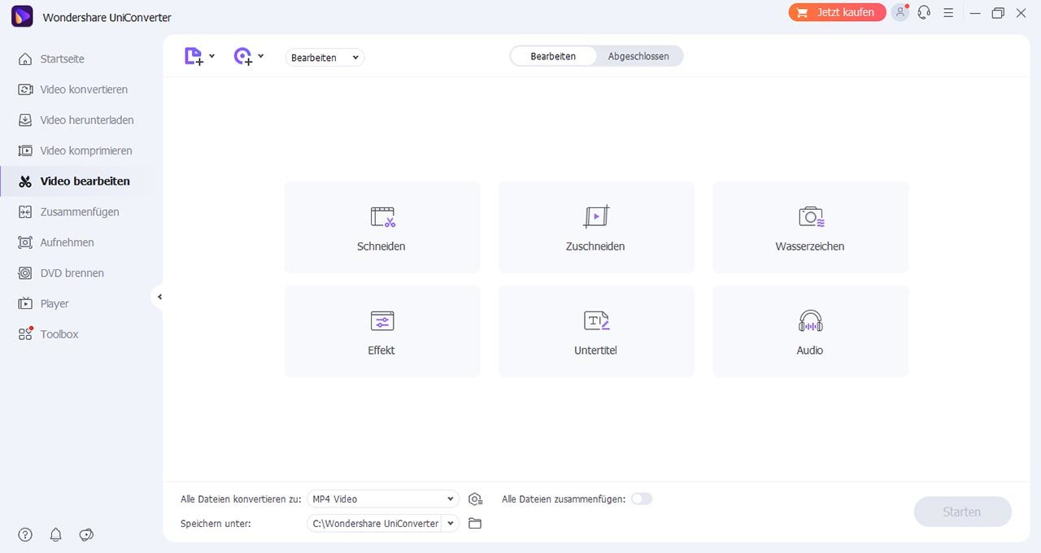
Task: Switch to the Bearbeiten tab
Action: (553, 56)
